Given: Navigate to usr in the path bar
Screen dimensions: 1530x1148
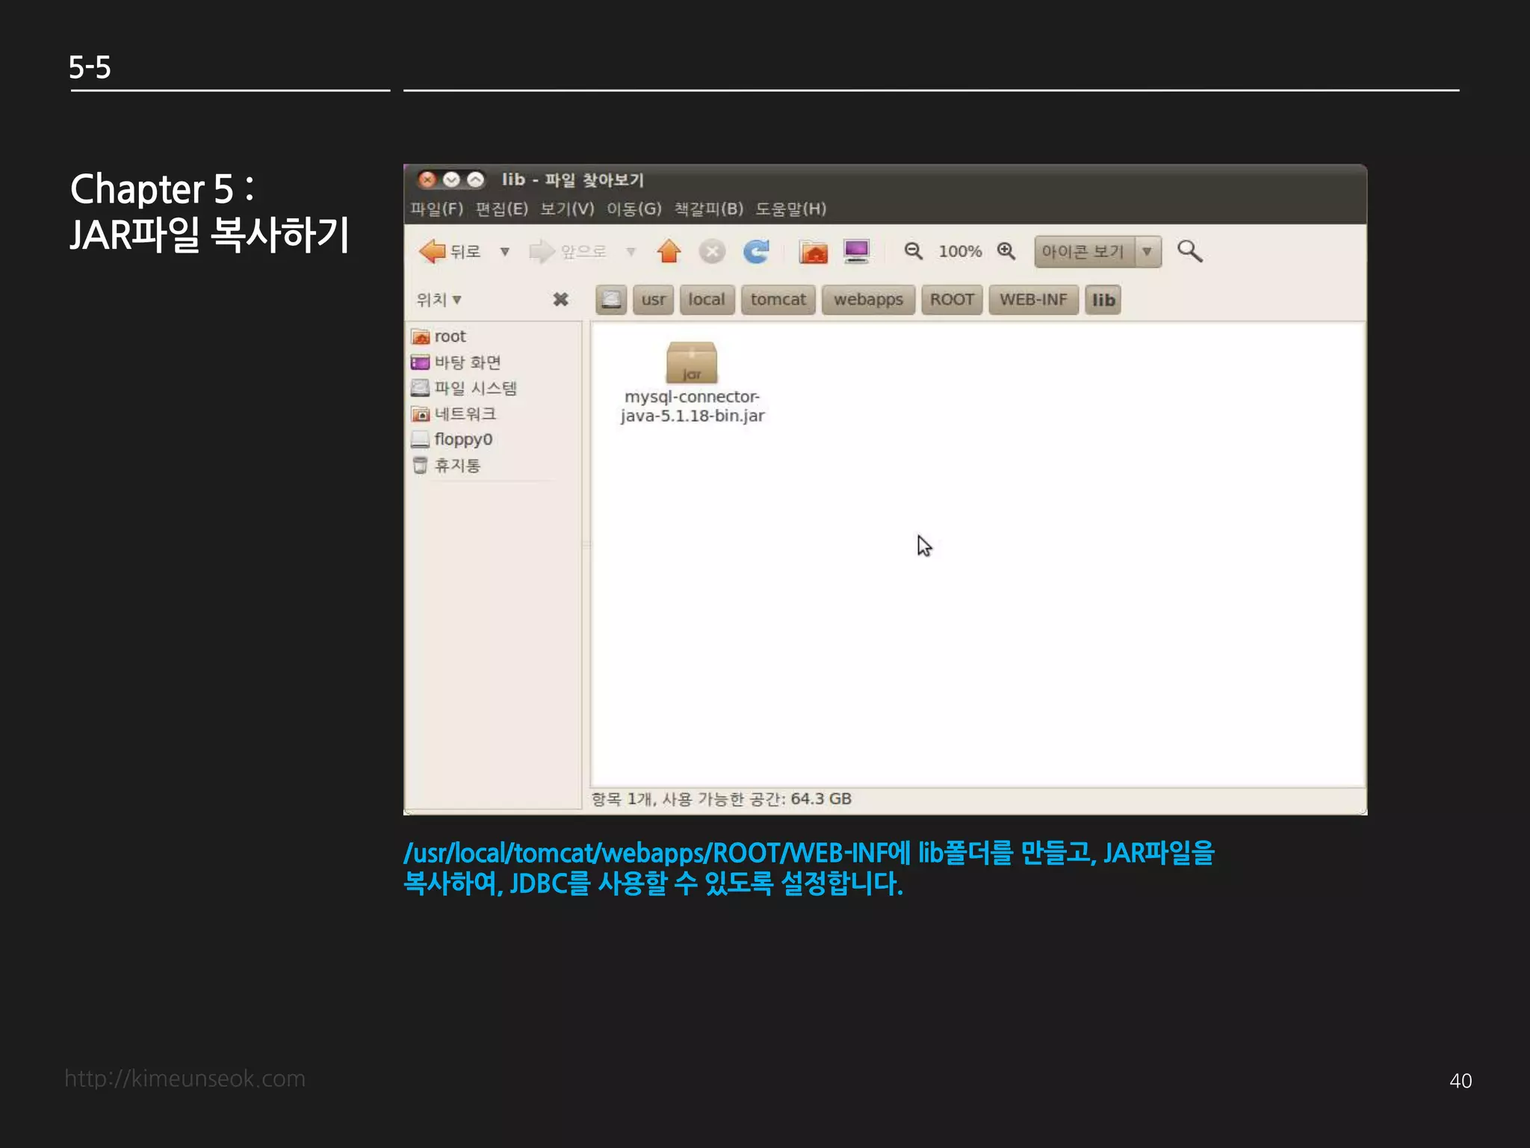Looking at the screenshot, I should (654, 300).
